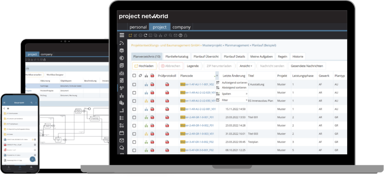Open the documents icon in sidebar
The image size is (384, 179).
tap(122, 65)
